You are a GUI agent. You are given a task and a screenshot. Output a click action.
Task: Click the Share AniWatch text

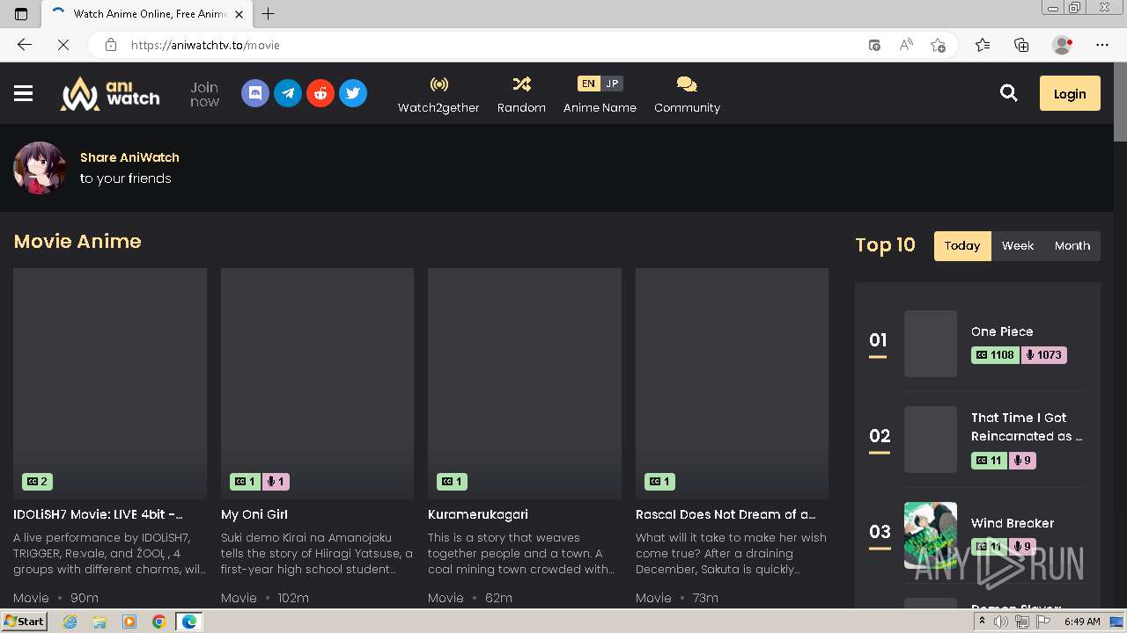(x=129, y=157)
